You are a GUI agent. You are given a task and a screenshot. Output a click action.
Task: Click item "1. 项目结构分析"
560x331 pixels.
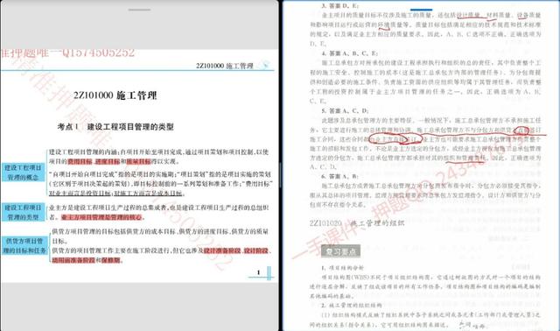coord(342,268)
